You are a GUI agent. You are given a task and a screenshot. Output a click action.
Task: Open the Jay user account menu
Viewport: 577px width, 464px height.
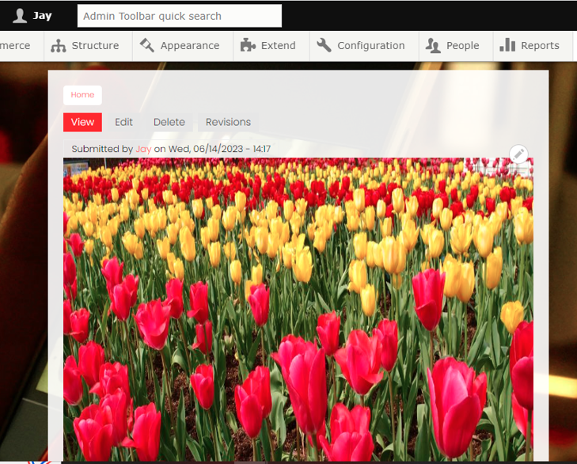coord(32,16)
